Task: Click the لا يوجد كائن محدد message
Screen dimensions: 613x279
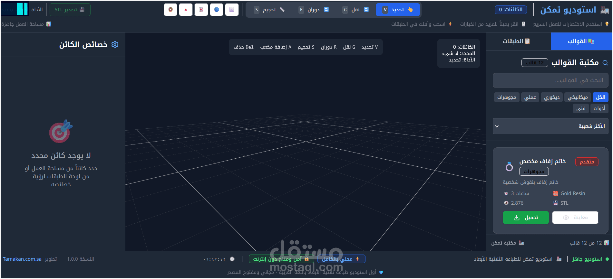Action: pyautogui.click(x=61, y=156)
